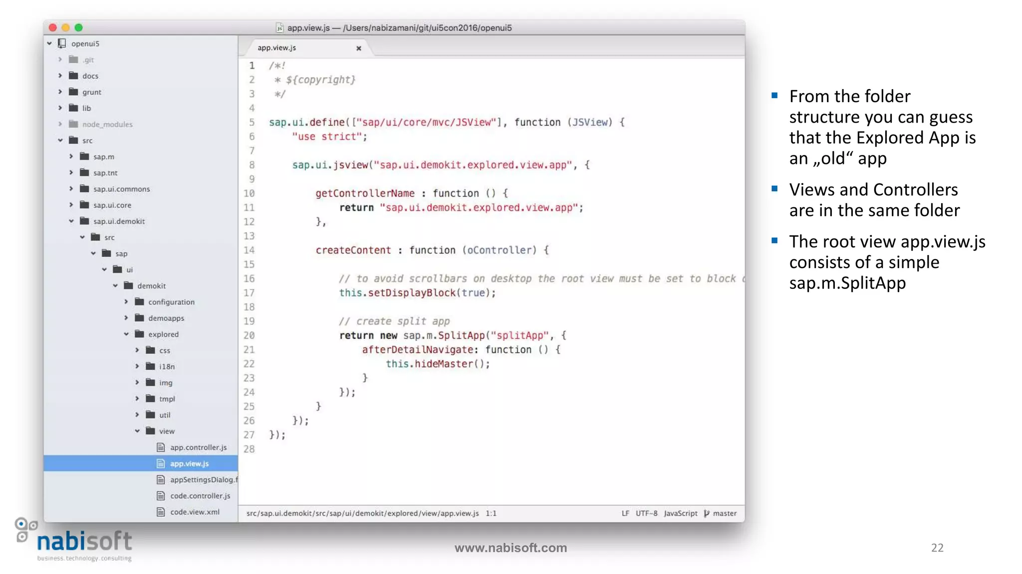Click the UTF-8 encoding selector

click(646, 513)
